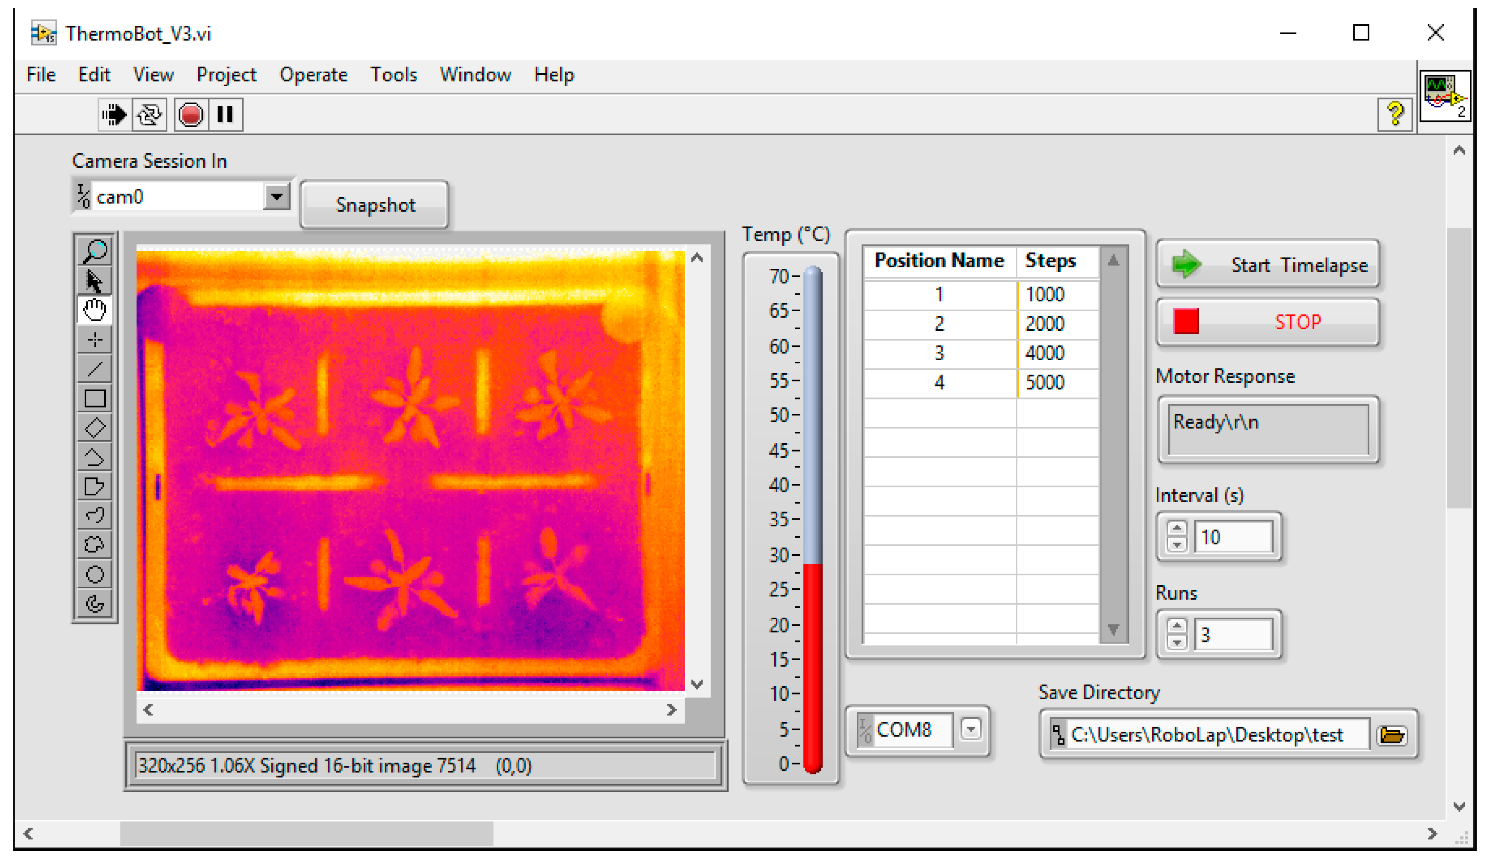The image size is (1487, 865).
Task: Select the Rectangle ROI tool
Action: 95,399
